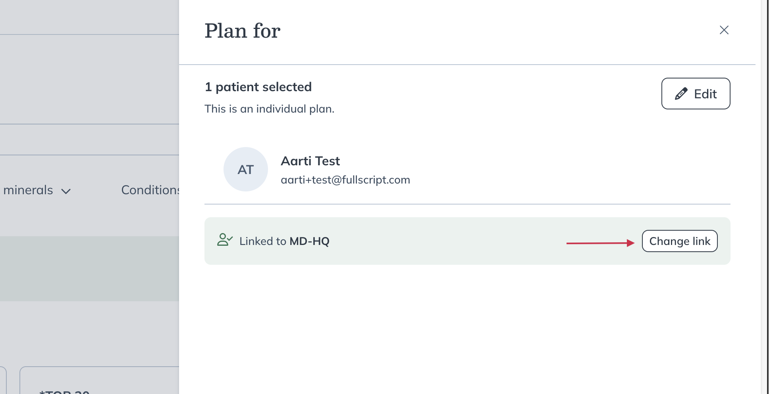
Task: Click the Aarti Test patient name
Action: tap(310, 161)
